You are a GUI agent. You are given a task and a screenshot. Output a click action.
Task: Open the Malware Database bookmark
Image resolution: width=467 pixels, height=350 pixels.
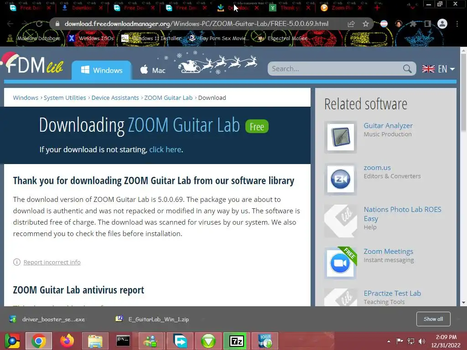pos(34,38)
